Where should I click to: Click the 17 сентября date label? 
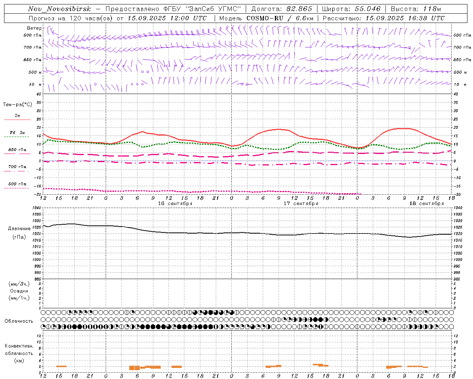tap(301, 204)
